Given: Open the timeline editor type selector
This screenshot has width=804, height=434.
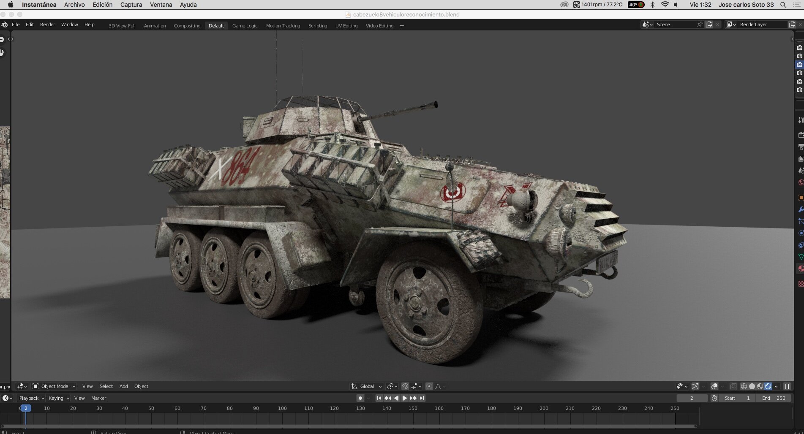Looking at the screenshot, I should pos(8,398).
